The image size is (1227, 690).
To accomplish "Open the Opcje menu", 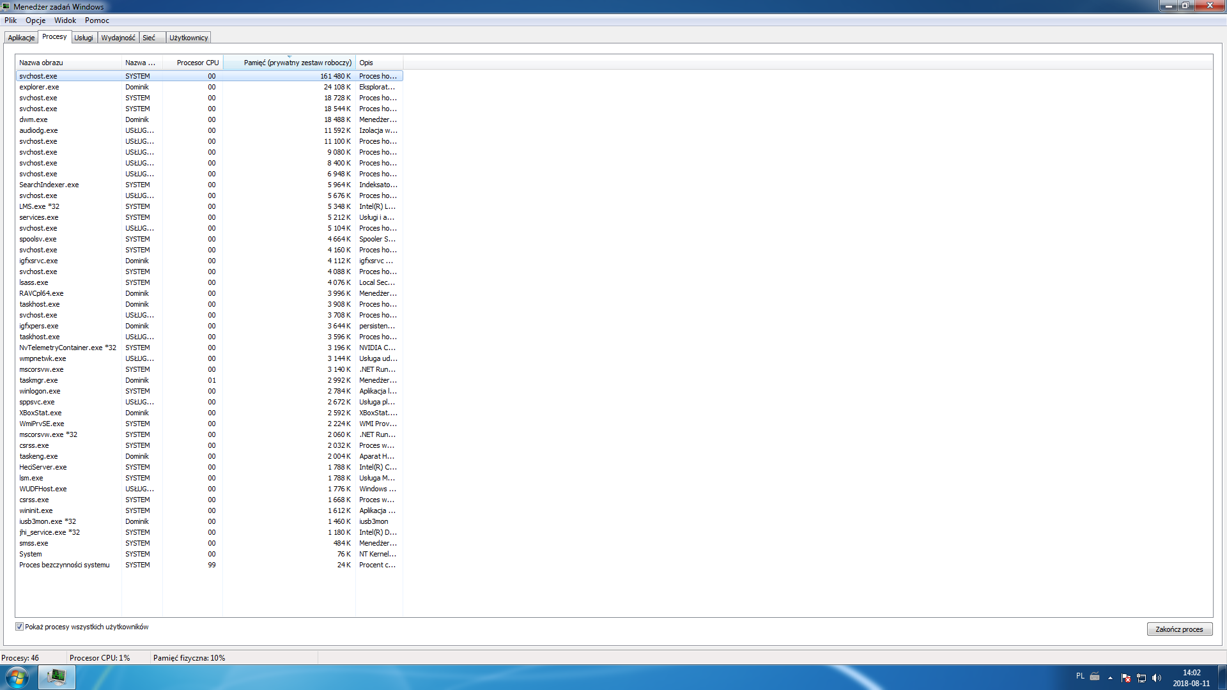I will pyautogui.click(x=36, y=20).
